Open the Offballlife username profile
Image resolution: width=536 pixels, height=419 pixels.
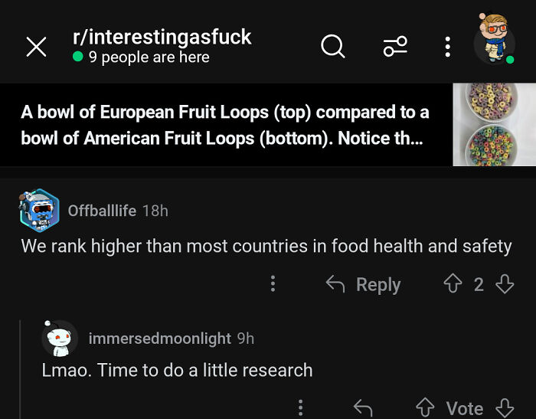click(103, 211)
